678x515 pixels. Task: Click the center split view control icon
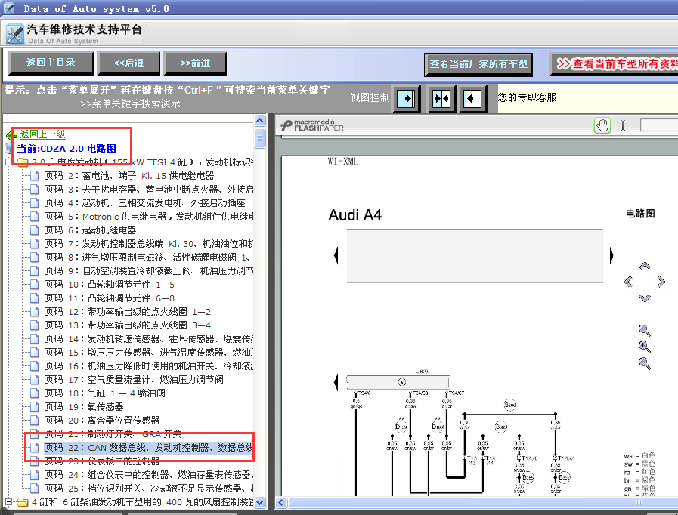pos(441,98)
